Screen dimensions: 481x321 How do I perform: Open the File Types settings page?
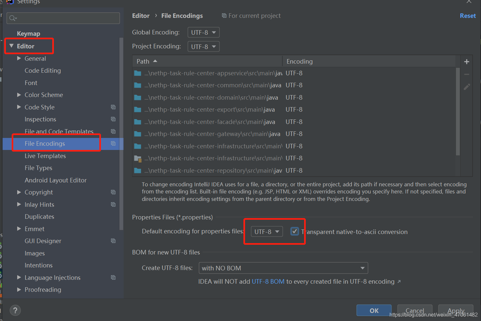pyautogui.click(x=38, y=168)
